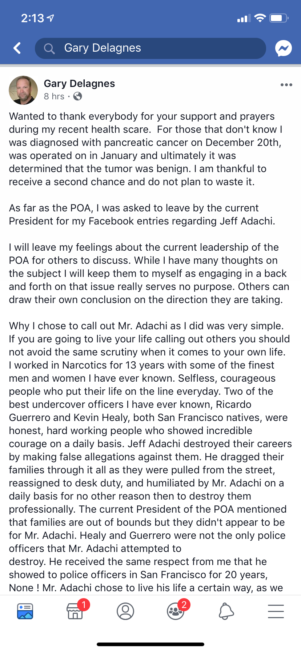Open Gary Delagnes profile picture
The height and width of the screenshot is (652, 301).
coord(23,90)
